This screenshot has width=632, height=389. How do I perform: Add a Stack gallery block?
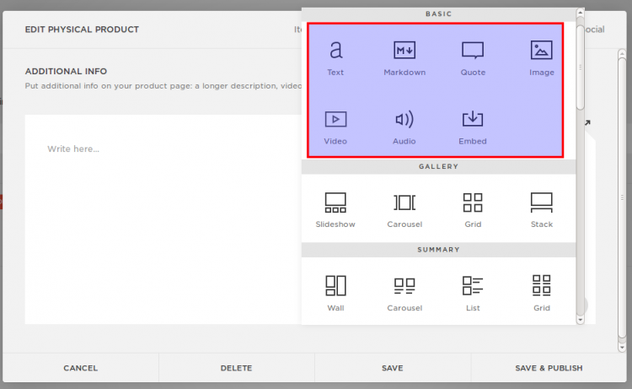(x=541, y=210)
